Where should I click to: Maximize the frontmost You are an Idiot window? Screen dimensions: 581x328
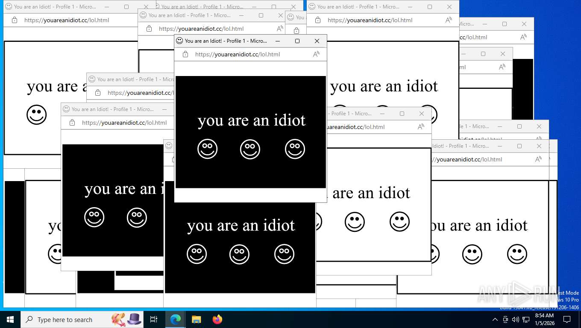tap(297, 41)
